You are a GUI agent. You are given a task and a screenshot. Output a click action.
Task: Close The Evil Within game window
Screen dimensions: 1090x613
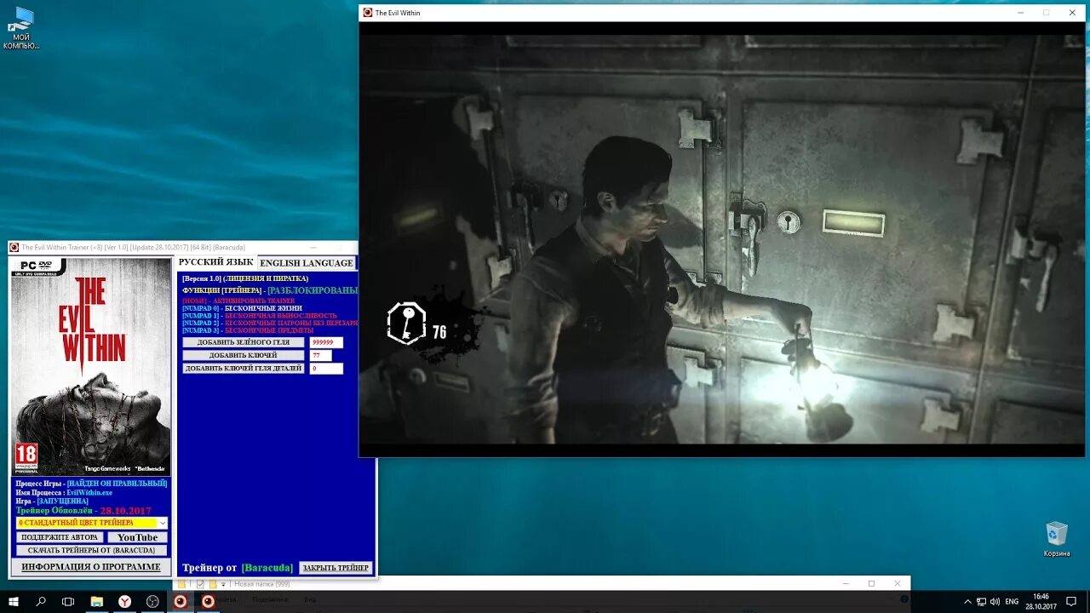tap(1072, 13)
